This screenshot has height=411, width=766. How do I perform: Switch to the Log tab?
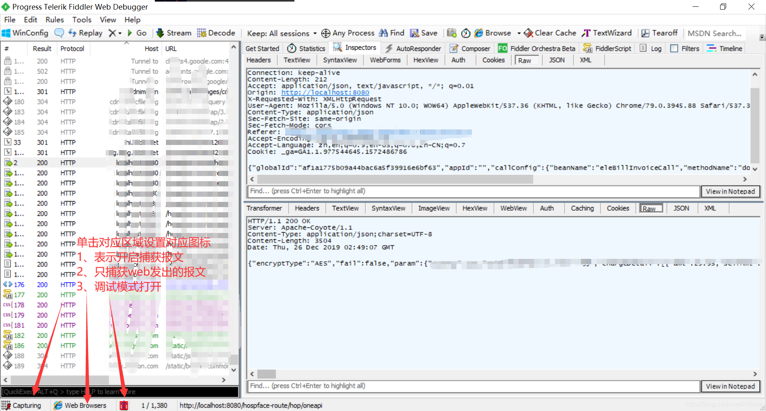(x=651, y=48)
